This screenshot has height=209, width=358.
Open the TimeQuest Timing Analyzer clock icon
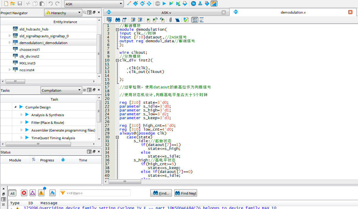193,4
